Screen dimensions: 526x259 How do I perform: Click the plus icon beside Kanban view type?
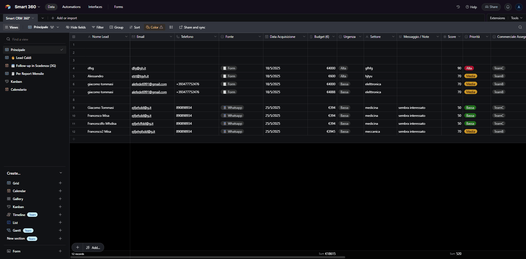60,207
